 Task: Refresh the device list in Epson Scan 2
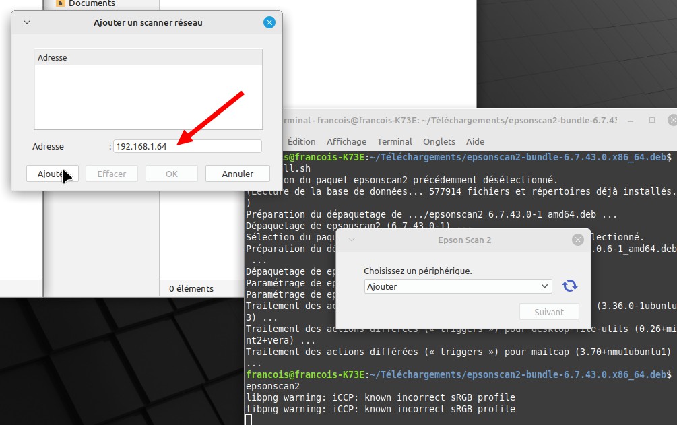pyautogui.click(x=569, y=286)
